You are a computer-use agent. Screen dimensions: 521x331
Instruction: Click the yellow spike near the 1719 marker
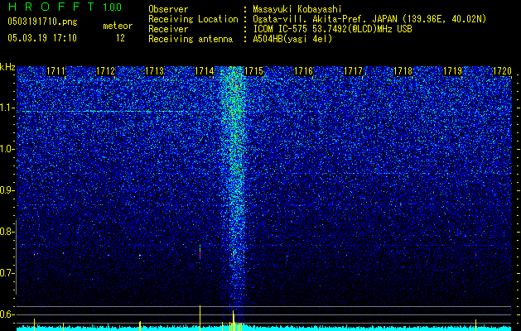coord(475,325)
